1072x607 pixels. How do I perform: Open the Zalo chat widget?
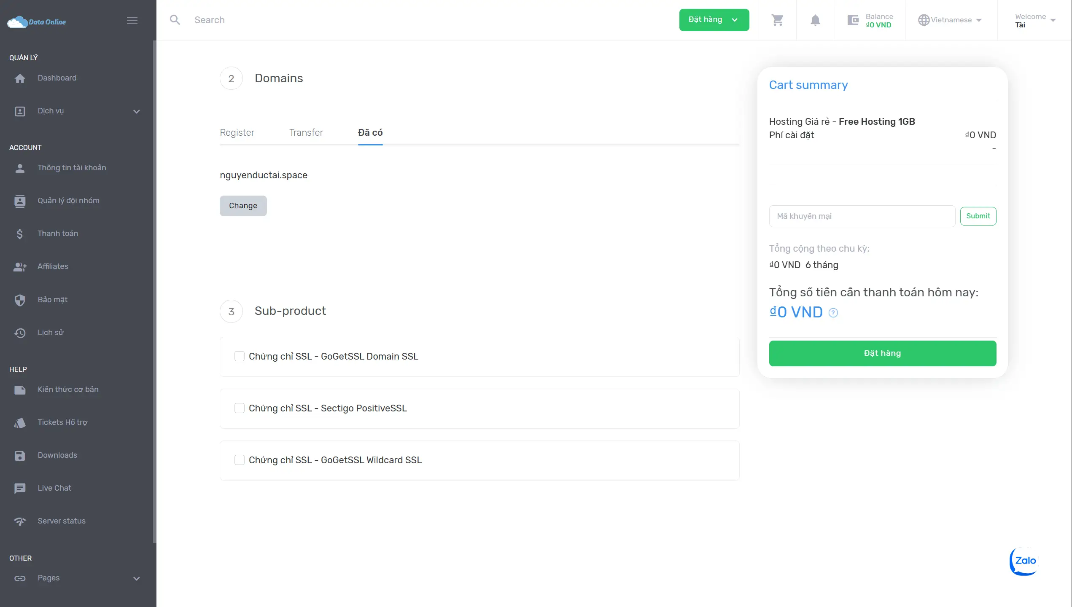(x=1025, y=561)
